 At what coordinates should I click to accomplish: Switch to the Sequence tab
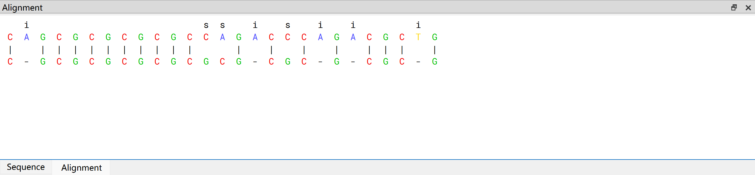pyautogui.click(x=26, y=167)
